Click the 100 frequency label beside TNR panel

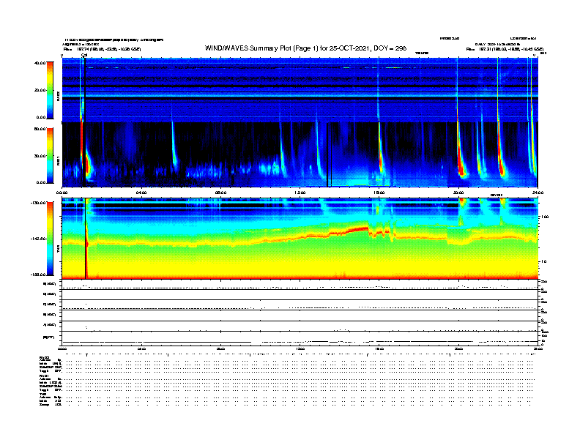pos(545,217)
